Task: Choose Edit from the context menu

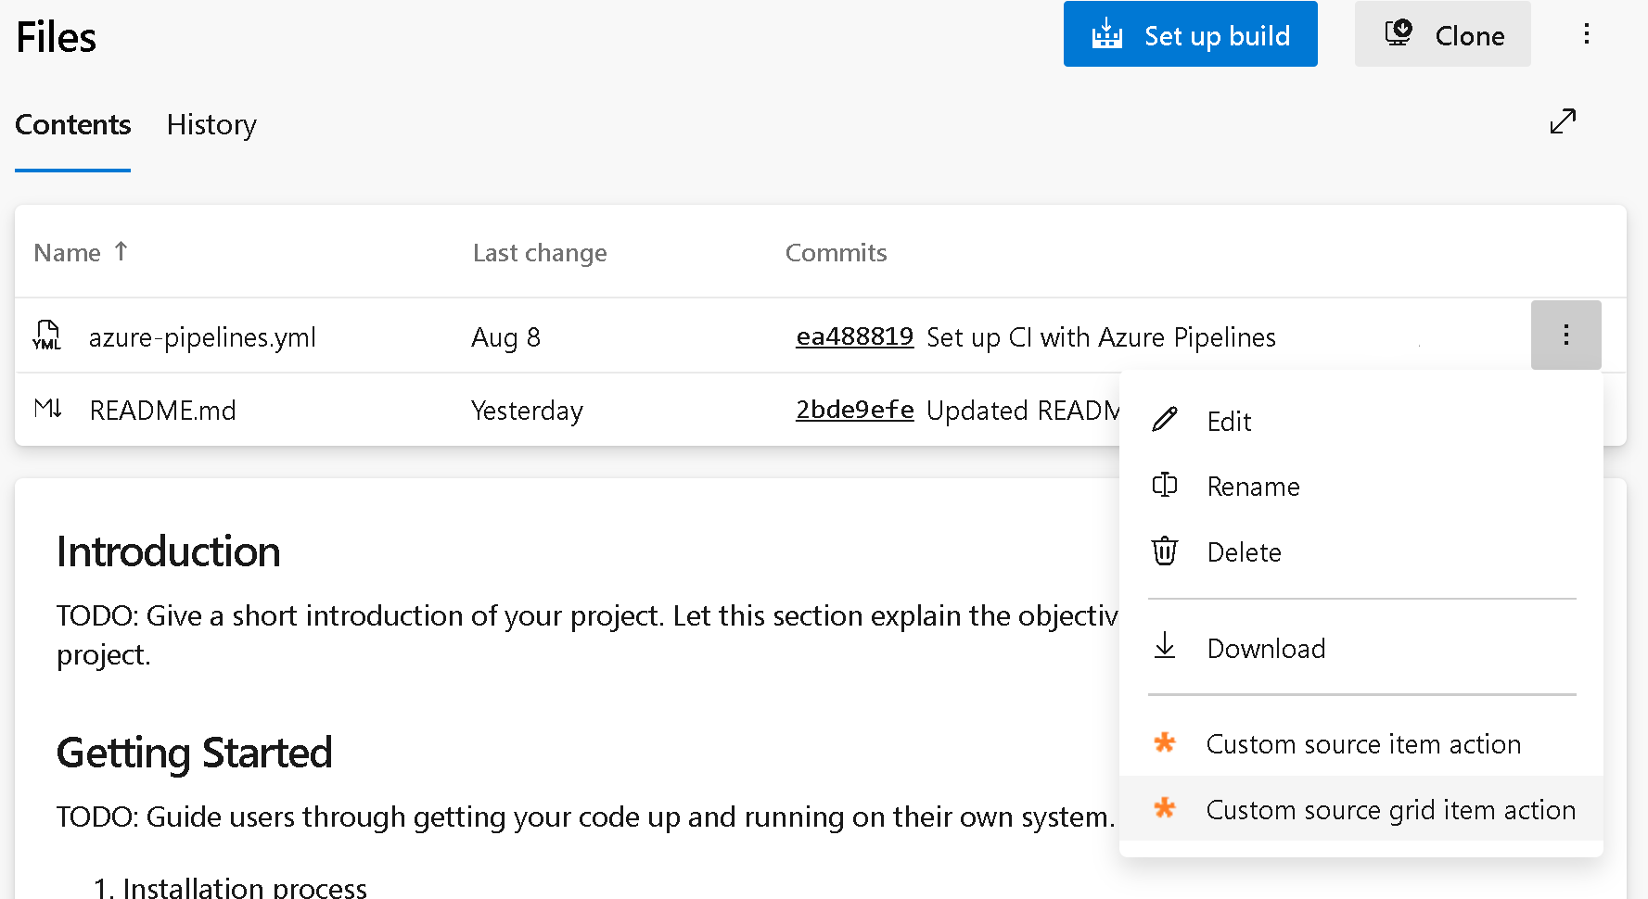Action: click(x=1229, y=420)
